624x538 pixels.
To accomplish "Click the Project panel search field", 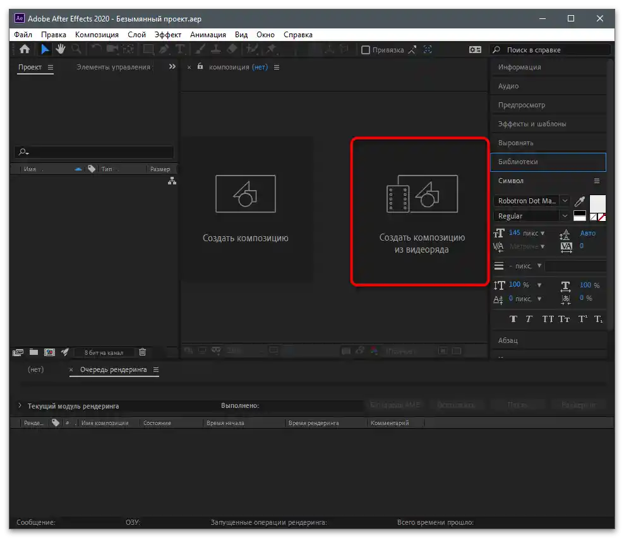I will pos(94,152).
